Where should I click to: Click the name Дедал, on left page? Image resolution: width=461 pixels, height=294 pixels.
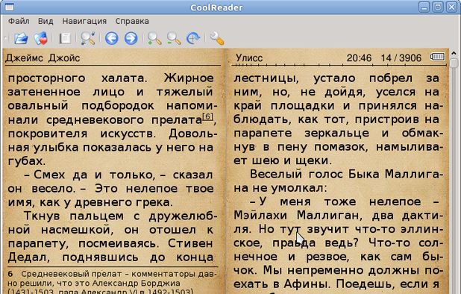(x=29, y=257)
